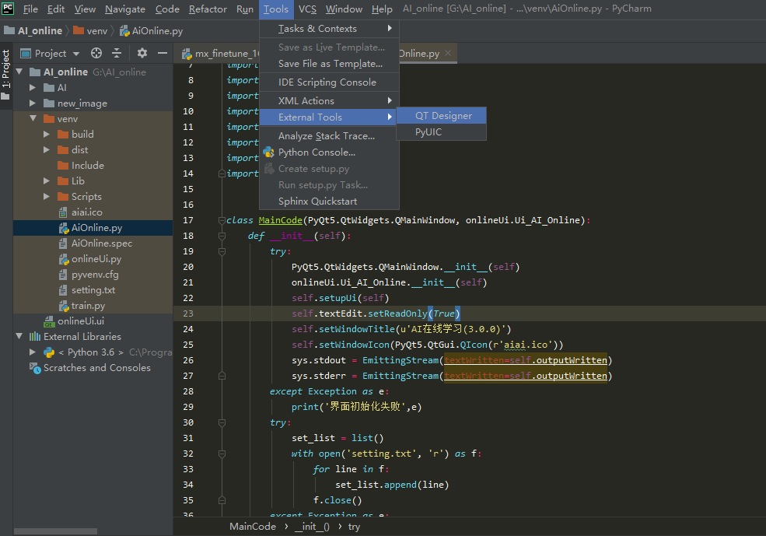The height and width of the screenshot is (536, 766).
Task: Expand the Lib folder
Action: click(x=47, y=180)
